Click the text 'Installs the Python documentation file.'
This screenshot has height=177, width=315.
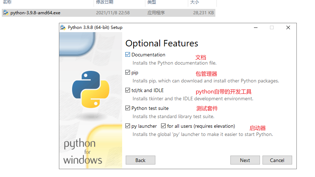click(174, 63)
